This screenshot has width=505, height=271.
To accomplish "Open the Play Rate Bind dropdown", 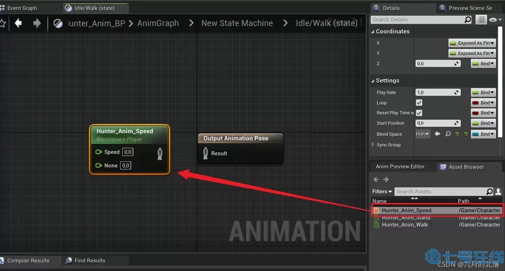I will [x=483, y=92].
